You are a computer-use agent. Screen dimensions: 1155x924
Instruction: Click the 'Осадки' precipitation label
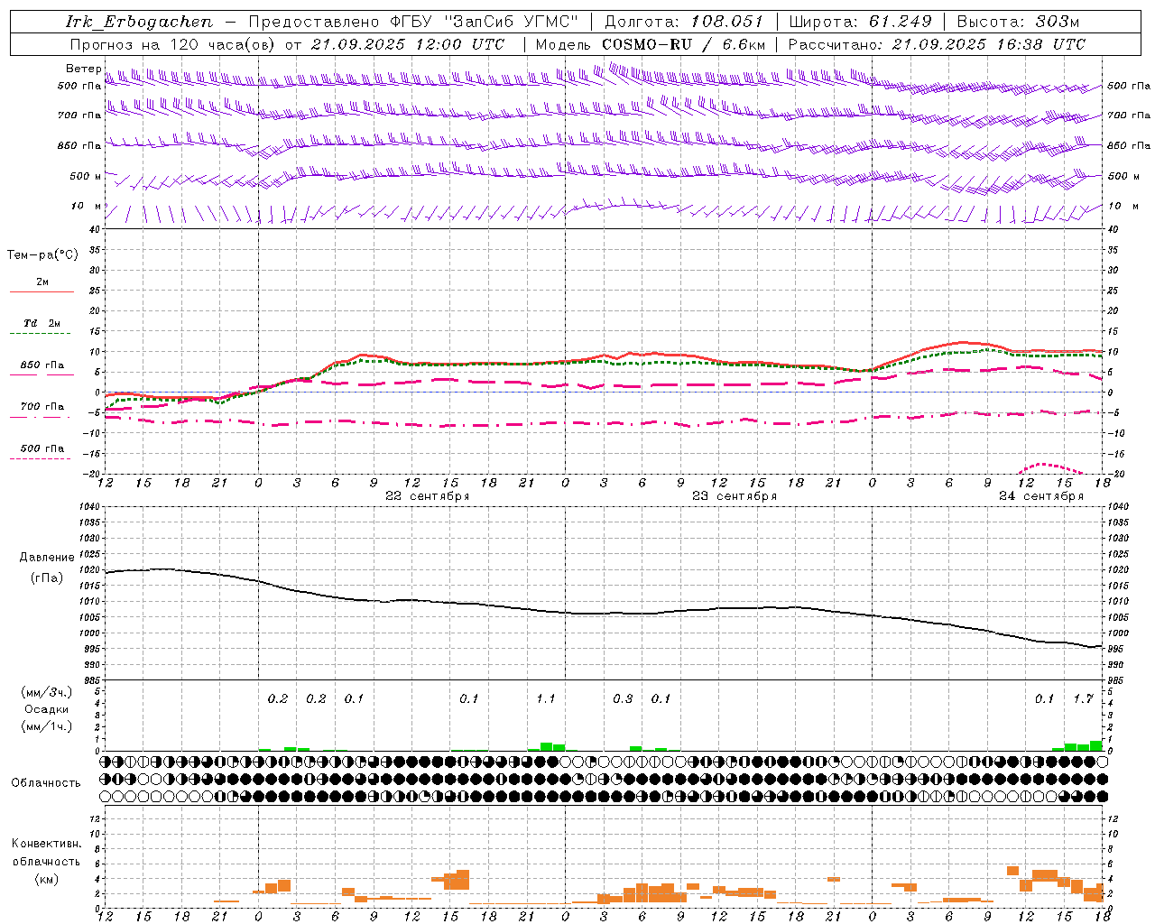pyautogui.click(x=47, y=709)
